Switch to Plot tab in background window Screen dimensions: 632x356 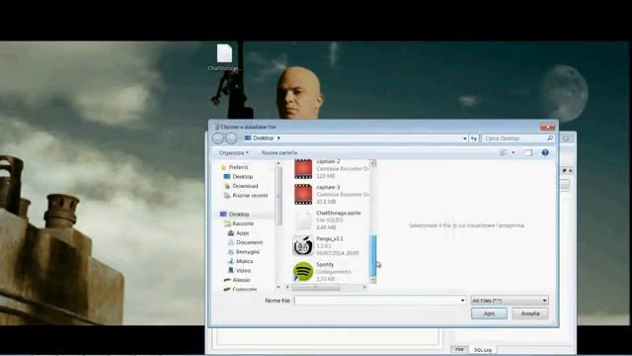(x=459, y=349)
